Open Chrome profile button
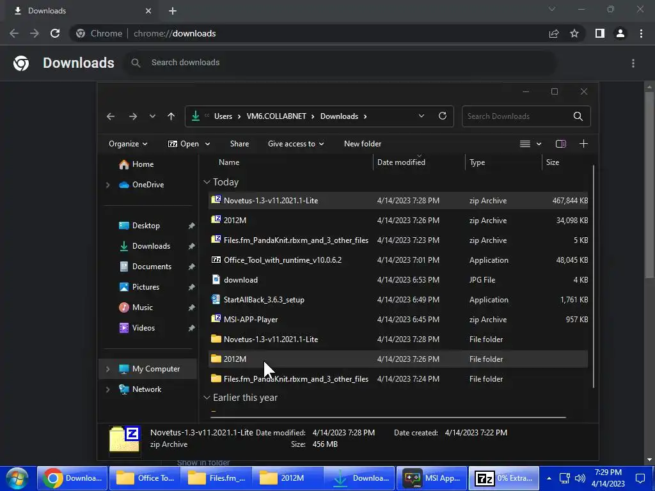 (x=620, y=33)
